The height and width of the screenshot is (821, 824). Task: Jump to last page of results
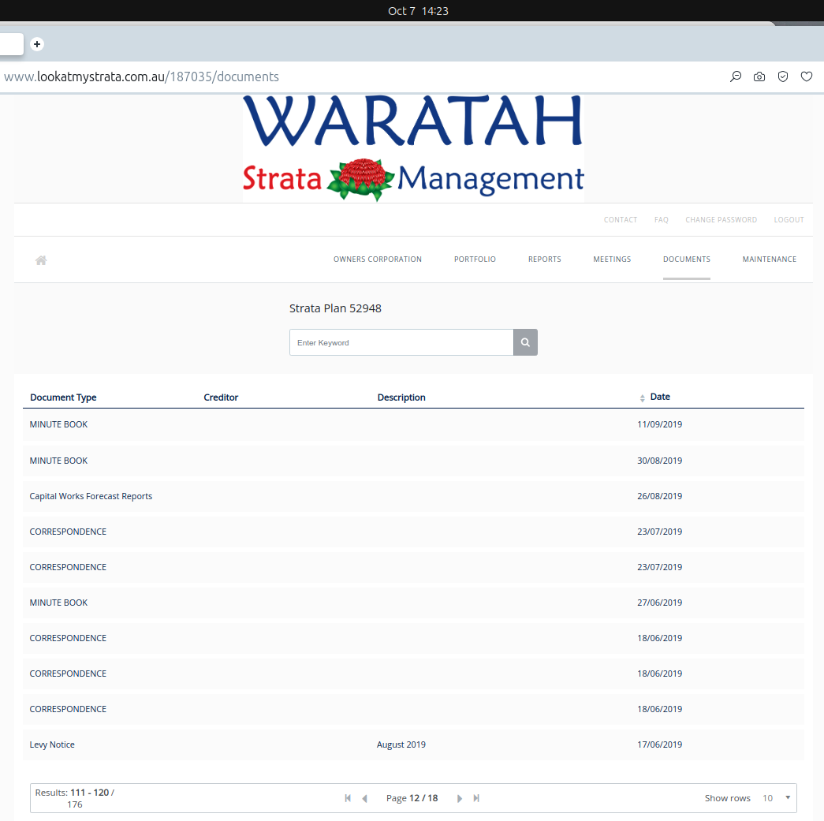(x=476, y=798)
